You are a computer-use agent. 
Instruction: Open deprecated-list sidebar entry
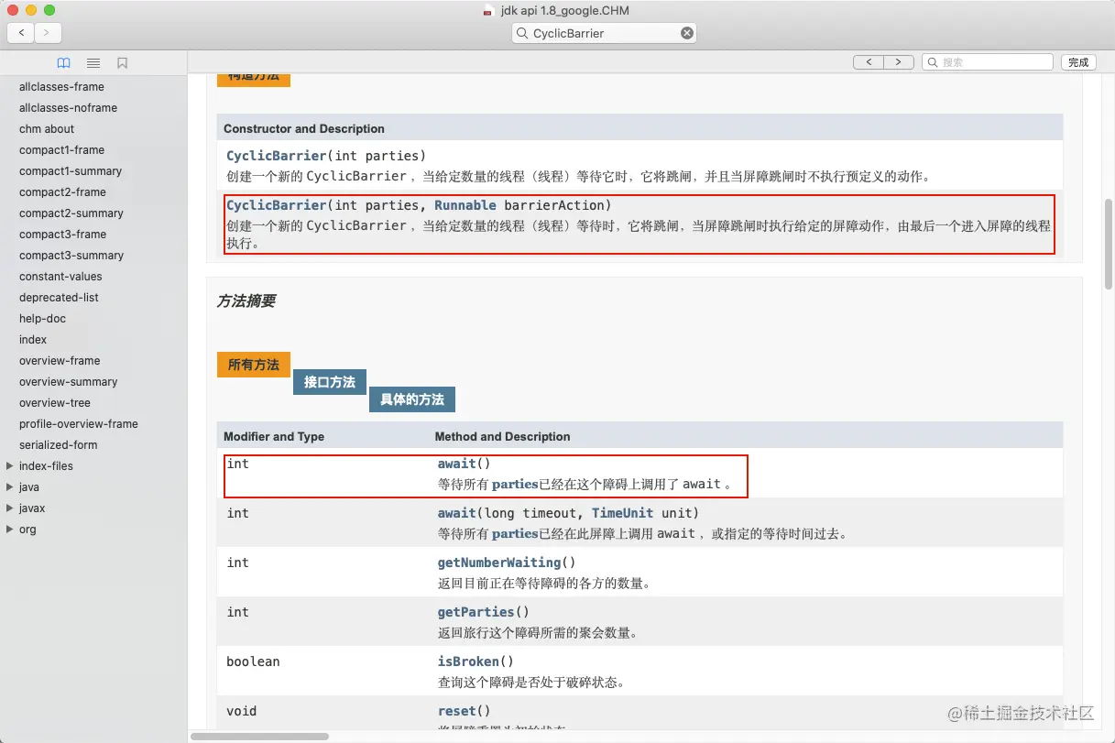coord(59,298)
